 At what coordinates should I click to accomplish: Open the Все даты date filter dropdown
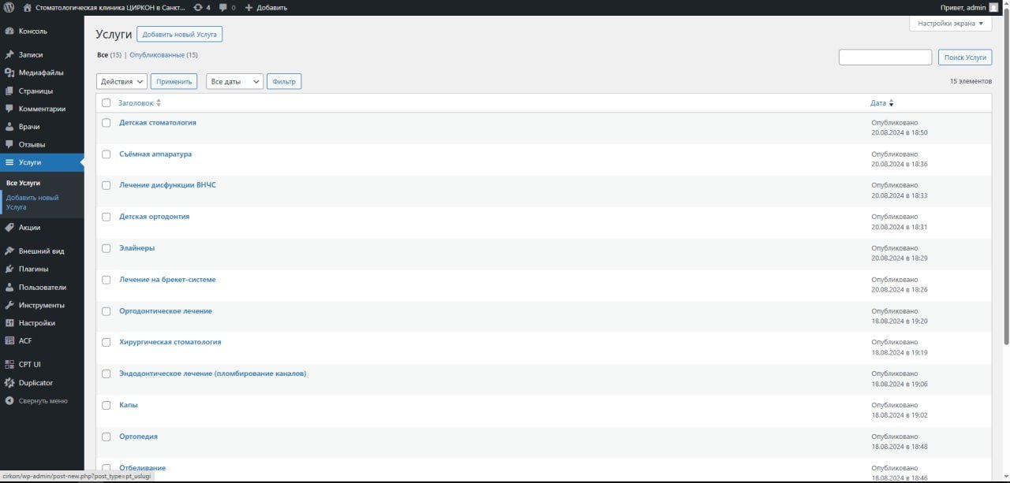234,81
